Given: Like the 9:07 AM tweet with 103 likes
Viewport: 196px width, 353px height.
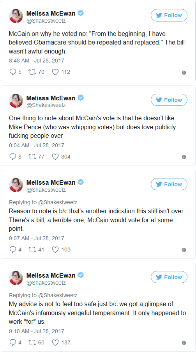Looking at the screenshot, I should (x=55, y=250).
